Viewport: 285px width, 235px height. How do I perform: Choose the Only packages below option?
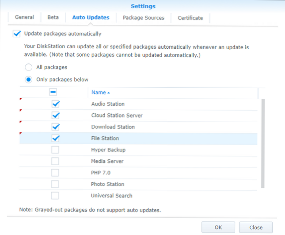click(x=29, y=80)
